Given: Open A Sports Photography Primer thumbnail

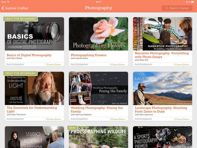Looking at the screenshot, I should pos(163,137).
